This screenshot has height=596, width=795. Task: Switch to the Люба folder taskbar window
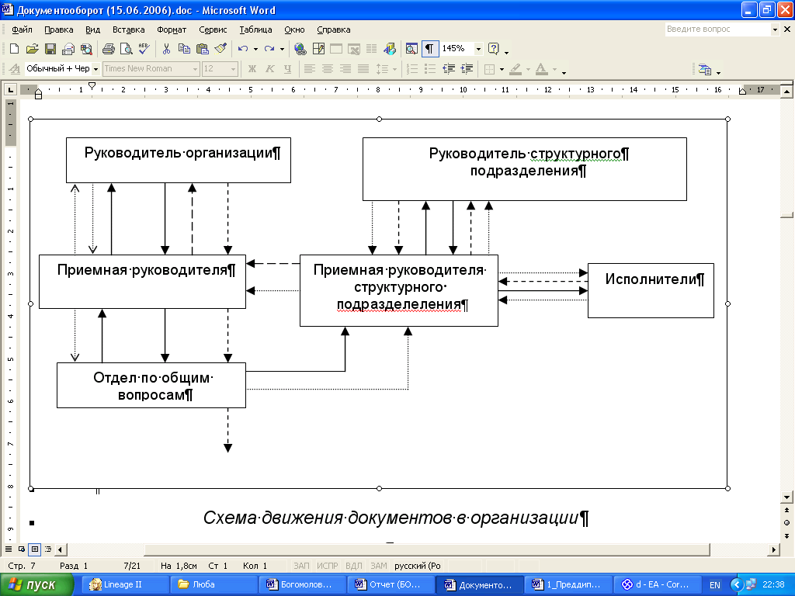click(214, 585)
